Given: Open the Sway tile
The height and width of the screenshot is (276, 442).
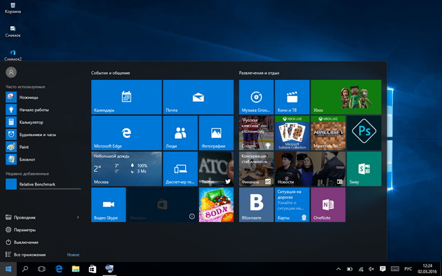Looking at the screenshot, I should (364, 169).
